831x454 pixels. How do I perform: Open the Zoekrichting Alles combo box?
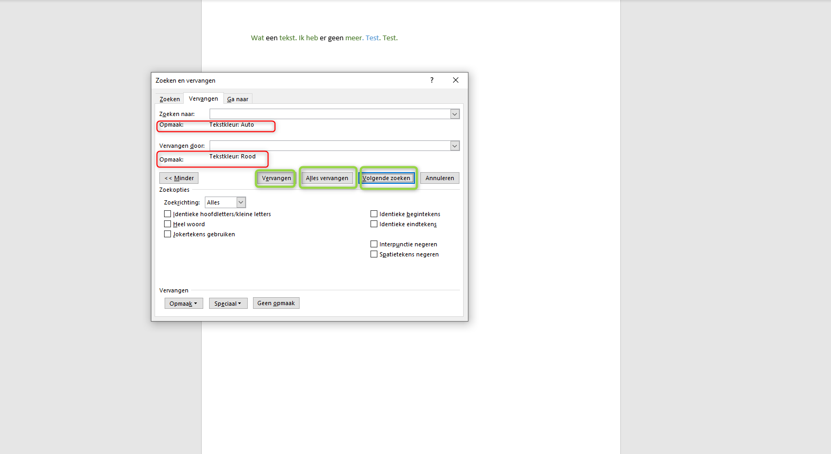click(x=225, y=202)
